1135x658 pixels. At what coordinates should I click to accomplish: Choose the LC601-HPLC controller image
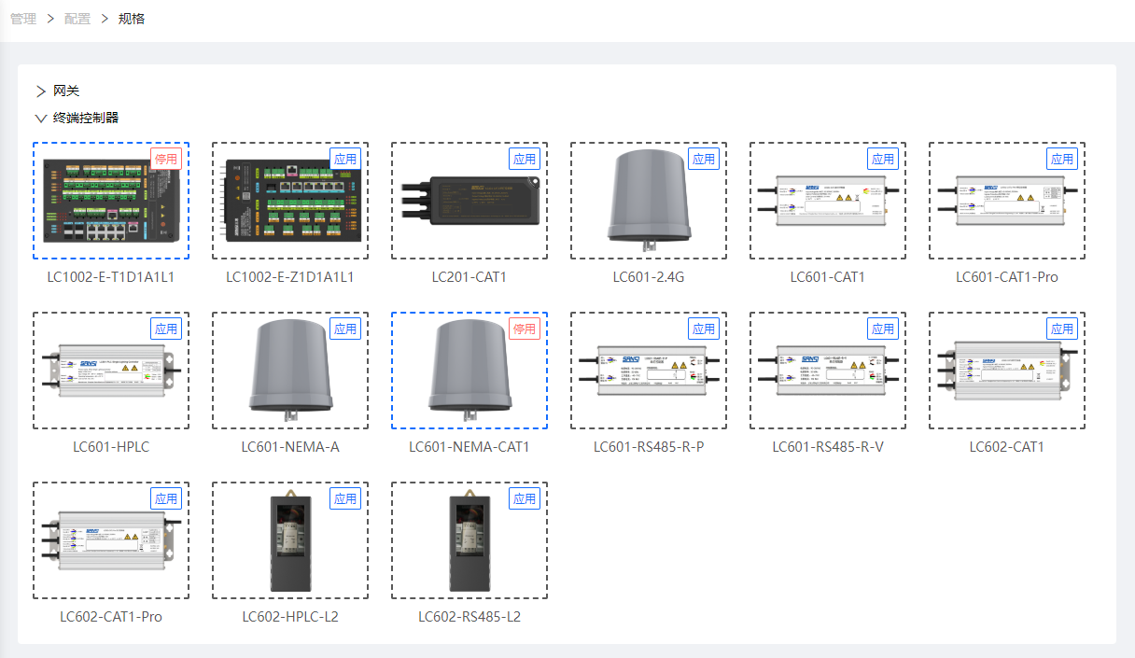coord(111,371)
